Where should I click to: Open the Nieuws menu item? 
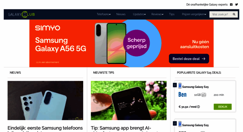121,14
